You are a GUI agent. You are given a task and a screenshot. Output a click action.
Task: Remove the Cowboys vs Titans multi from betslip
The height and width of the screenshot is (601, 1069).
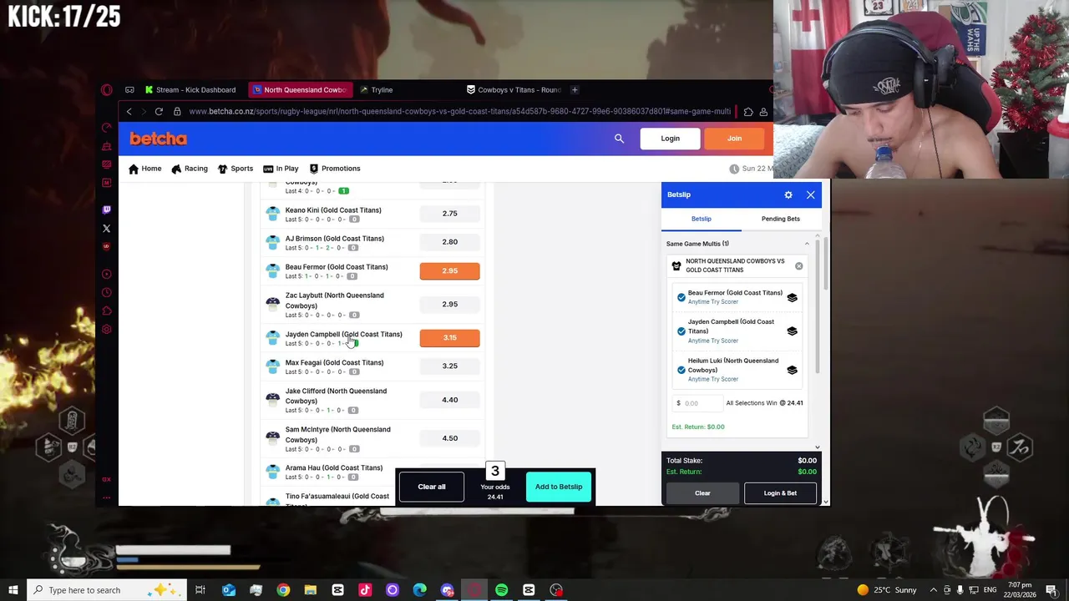tap(798, 266)
